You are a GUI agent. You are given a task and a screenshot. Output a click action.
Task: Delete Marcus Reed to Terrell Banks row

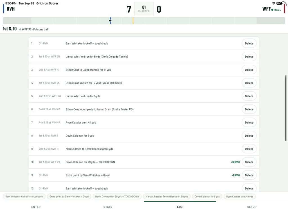pyautogui.click(x=249, y=149)
